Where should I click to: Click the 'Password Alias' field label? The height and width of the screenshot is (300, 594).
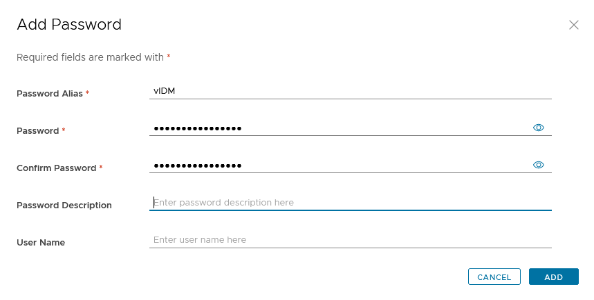pos(50,94)
